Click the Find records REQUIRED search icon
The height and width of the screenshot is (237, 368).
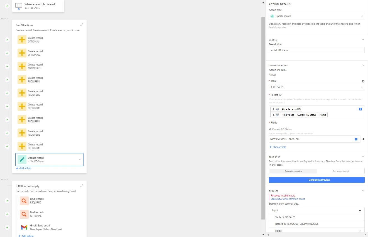24,201
